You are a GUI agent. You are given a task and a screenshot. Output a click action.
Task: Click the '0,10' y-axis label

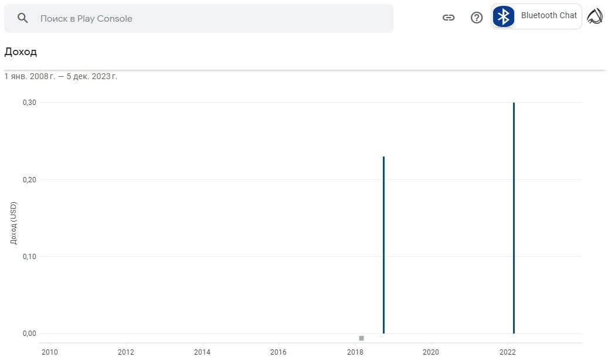(x=29, y=257)
